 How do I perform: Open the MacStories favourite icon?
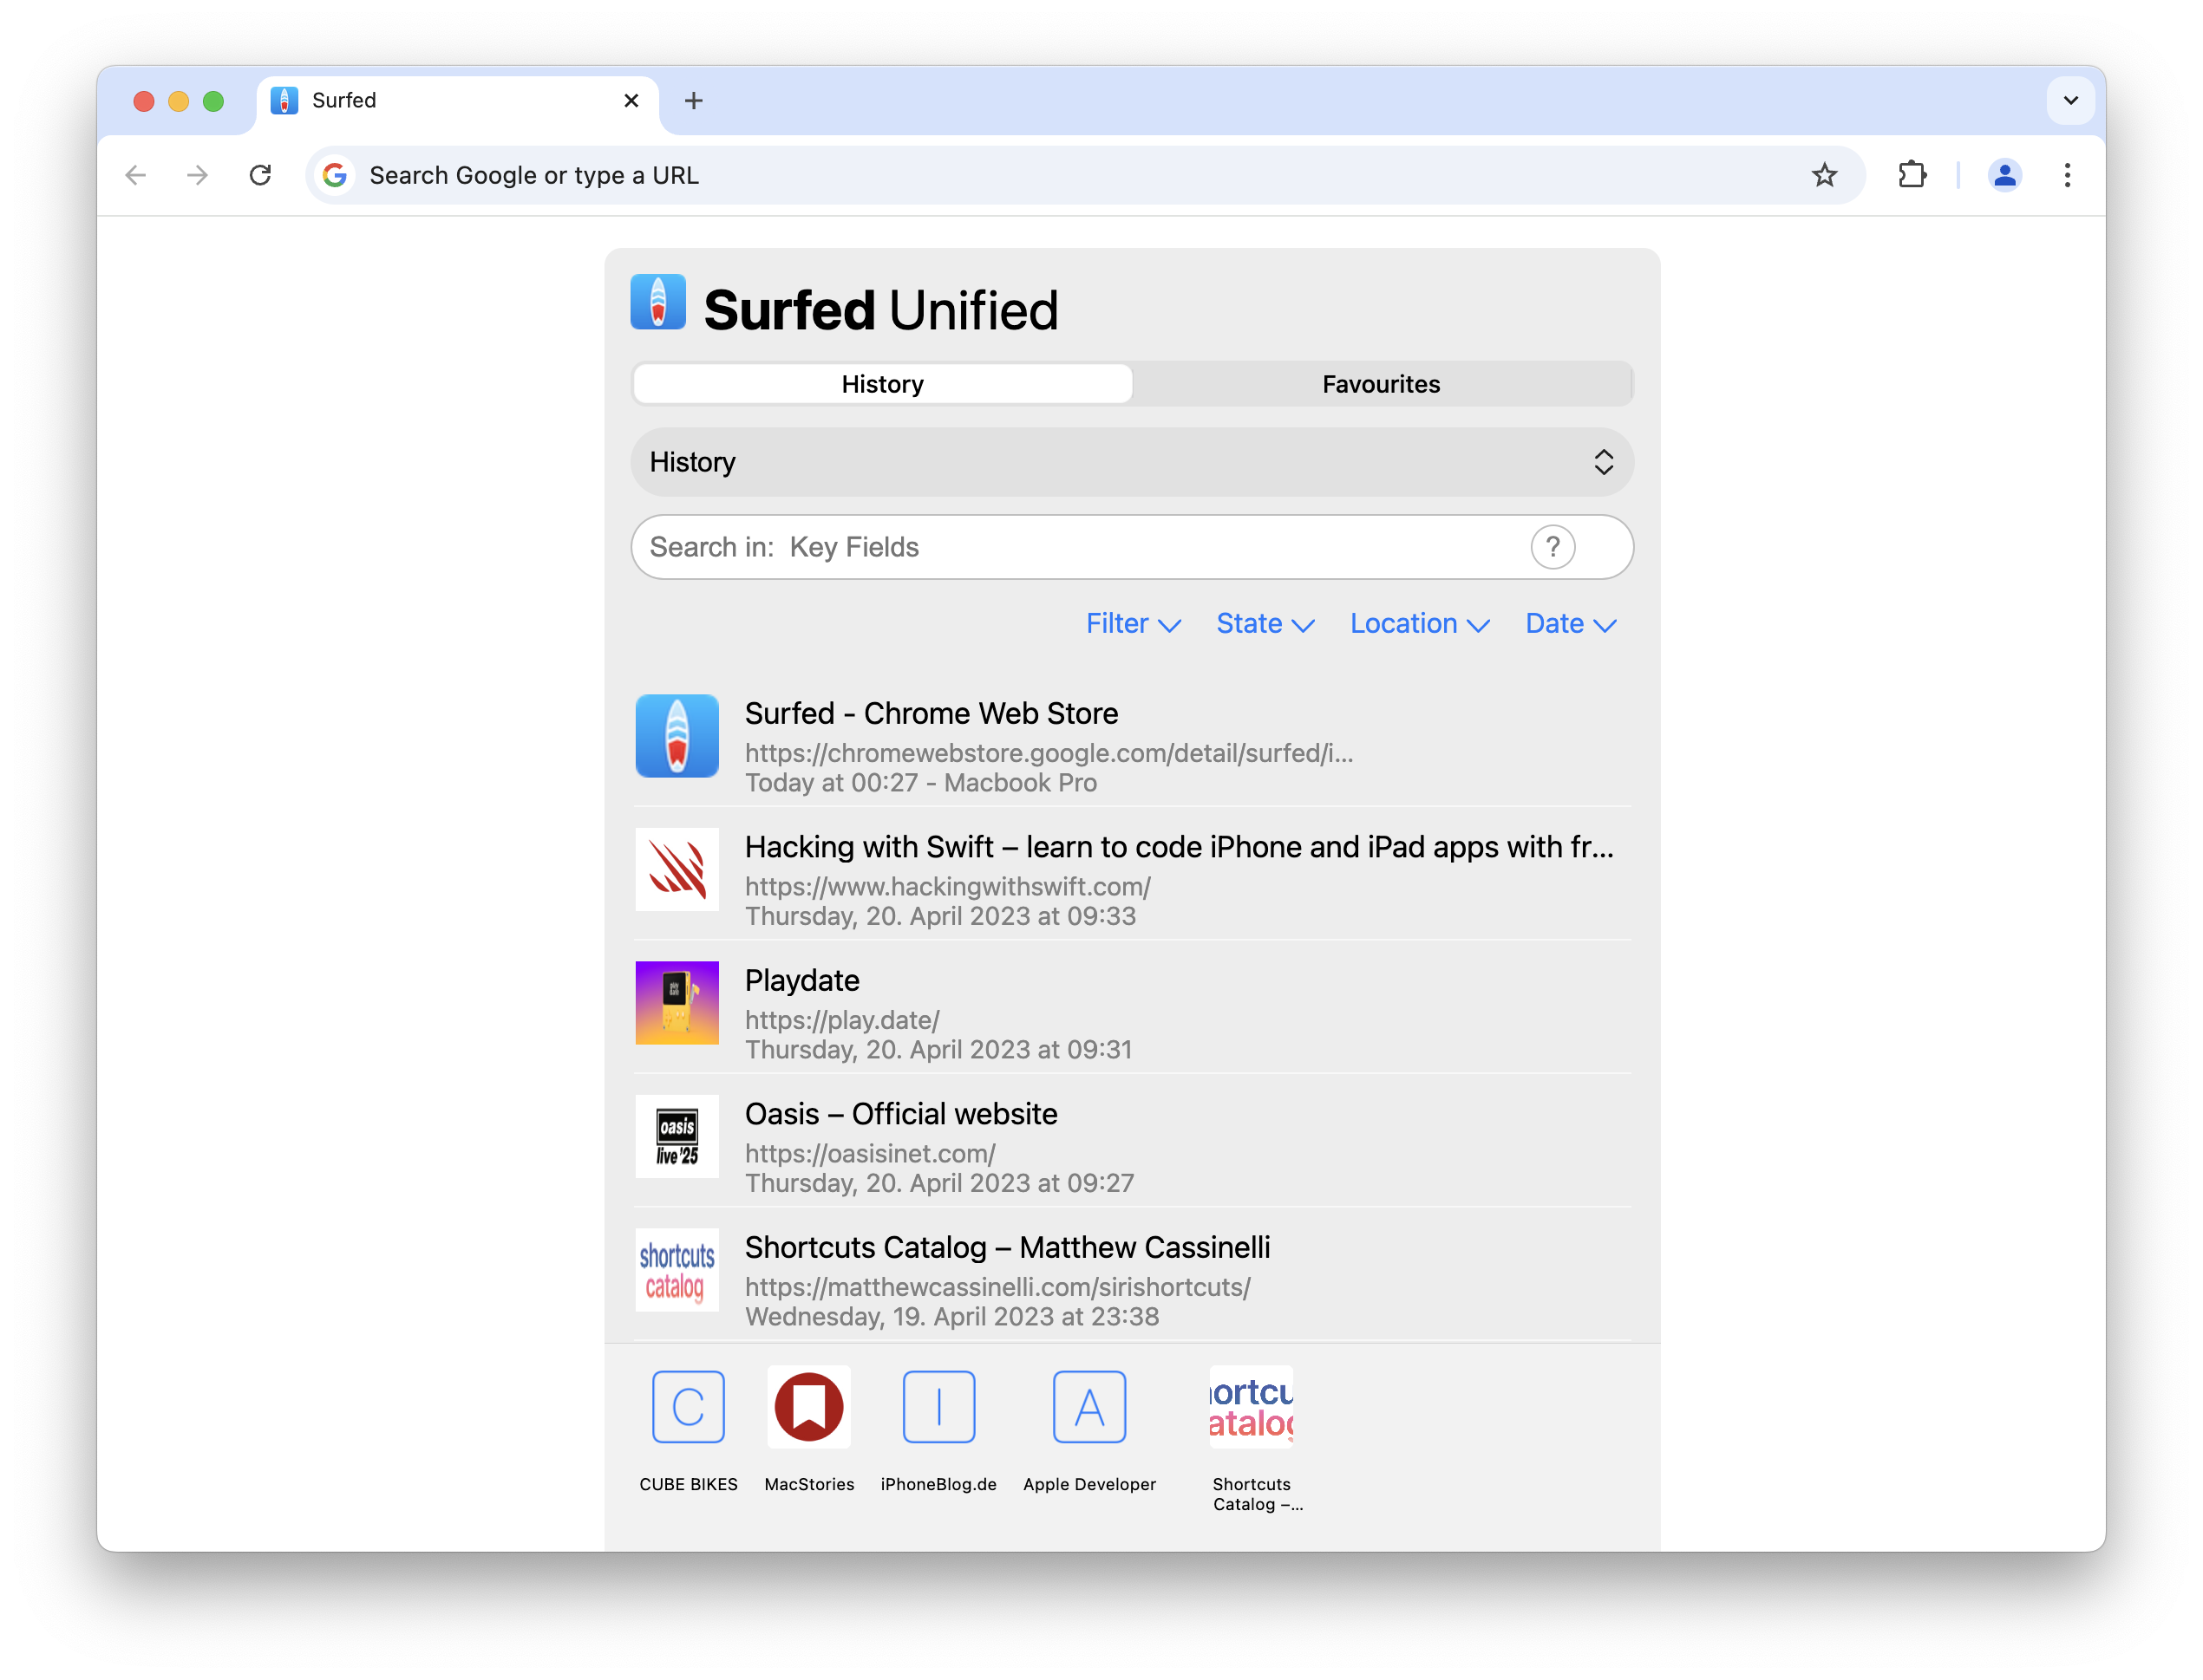point(808,1407)
